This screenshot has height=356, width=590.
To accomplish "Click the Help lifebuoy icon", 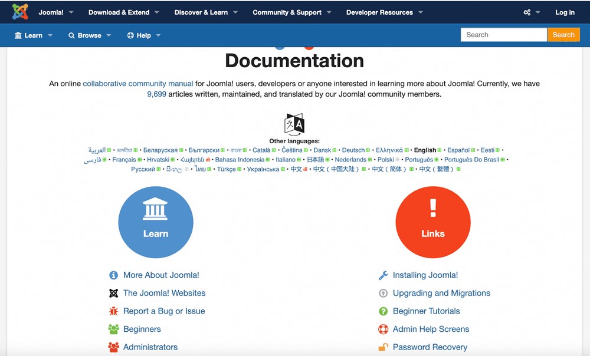I will pyautogui.click(x=130, y=35).
